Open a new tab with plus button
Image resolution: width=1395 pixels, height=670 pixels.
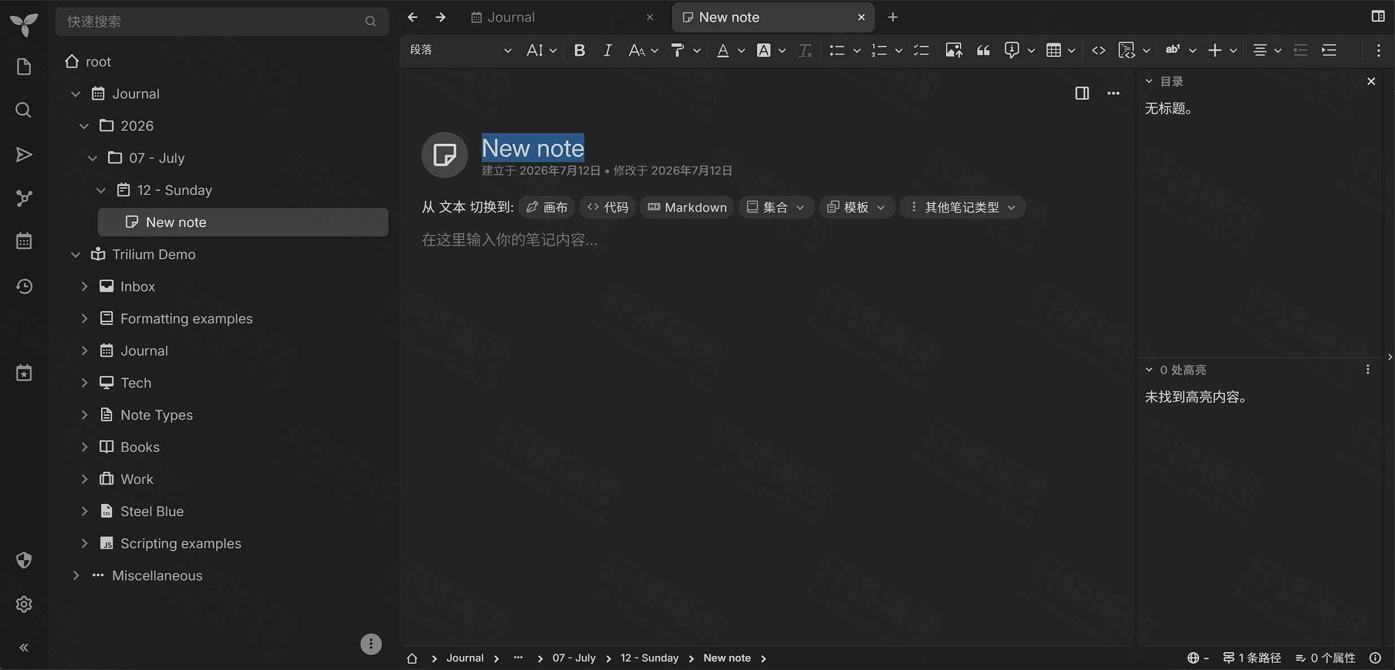(892, 17)
